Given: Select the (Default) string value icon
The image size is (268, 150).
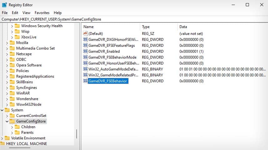Looking at the screenshot, I should coord(85,33).
